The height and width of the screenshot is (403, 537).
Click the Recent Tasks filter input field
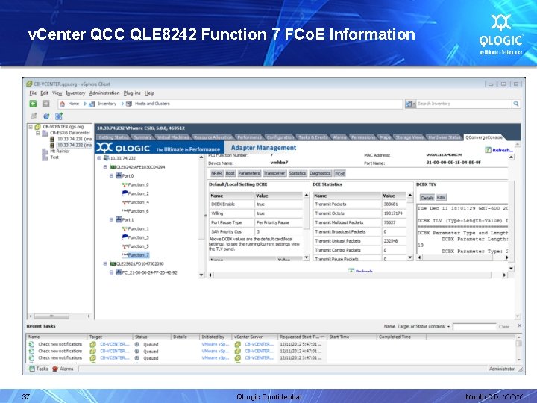click(x=474, y=327)
